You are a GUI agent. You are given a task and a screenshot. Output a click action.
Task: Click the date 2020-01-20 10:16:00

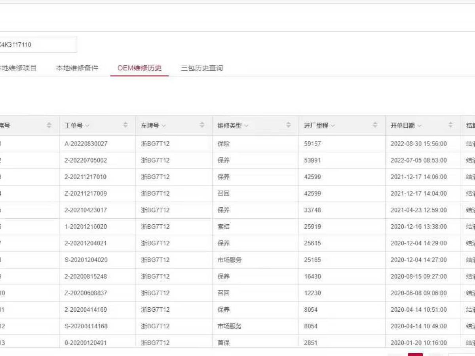point(419,343)
